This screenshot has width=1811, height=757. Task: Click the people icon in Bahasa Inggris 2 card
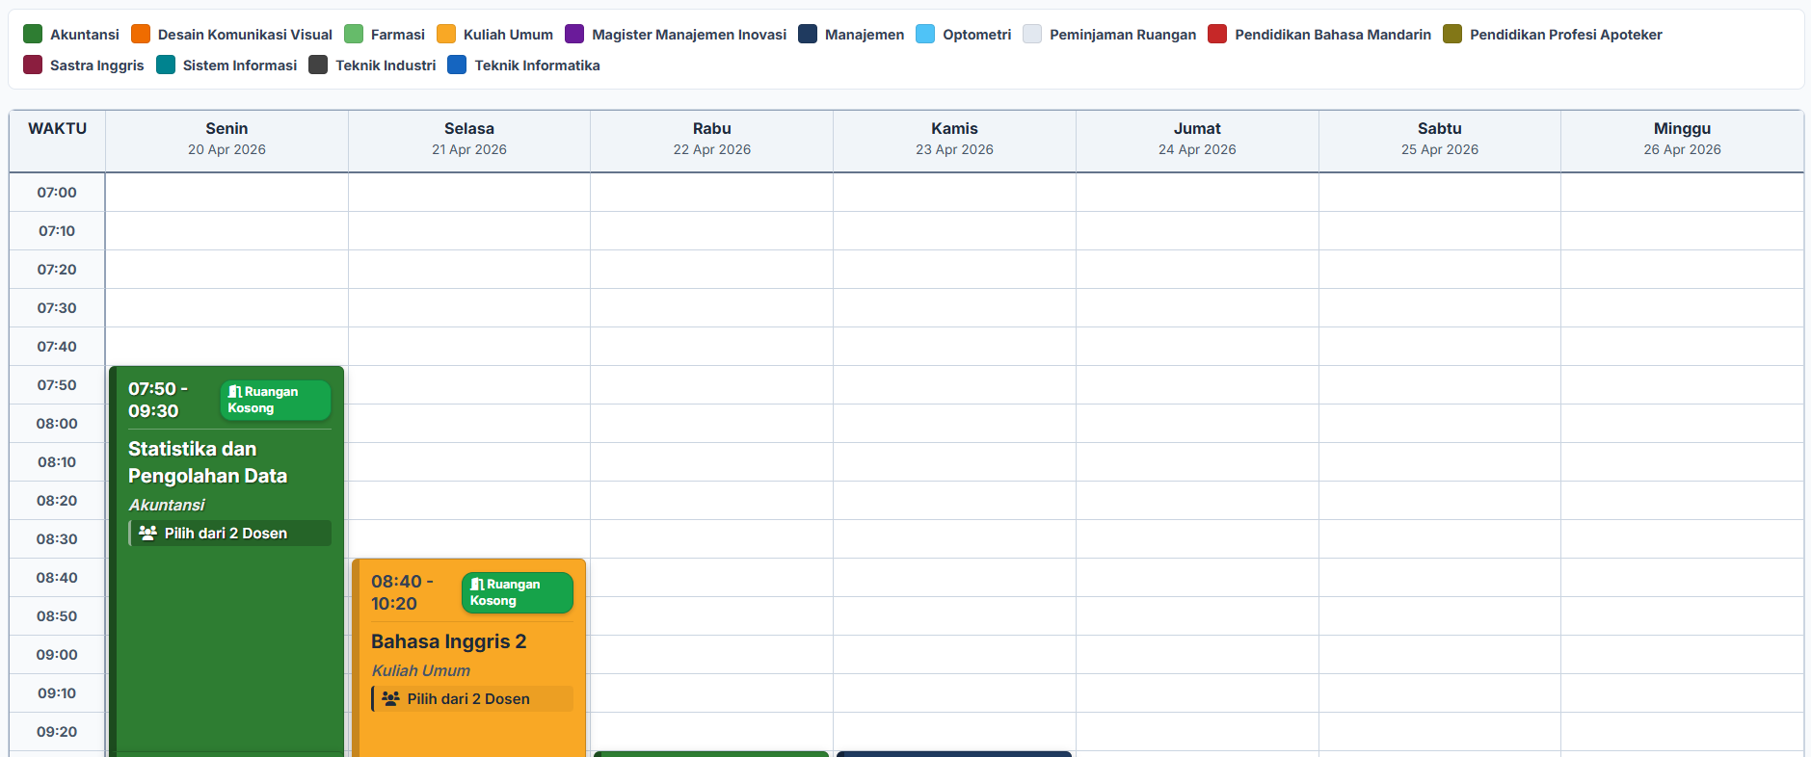[x=390, y=698]
